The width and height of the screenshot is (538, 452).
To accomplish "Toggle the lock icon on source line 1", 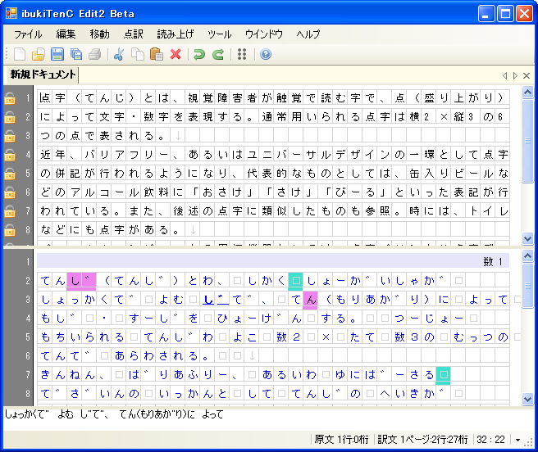I will coord(10,99).
